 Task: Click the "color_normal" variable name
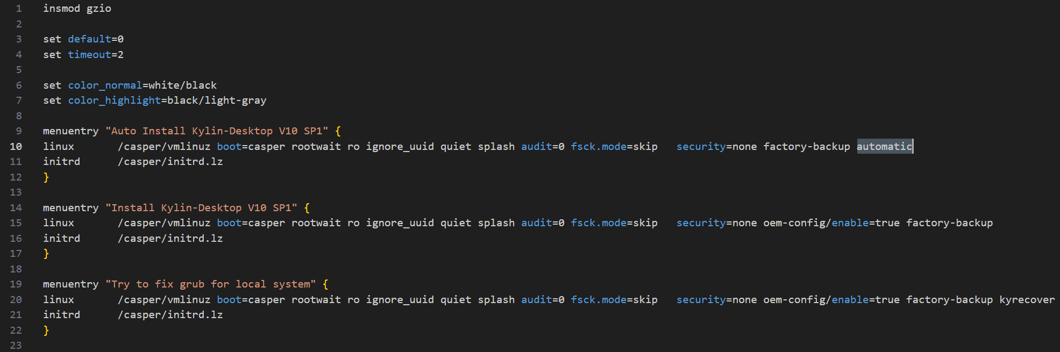pos(105,85)
